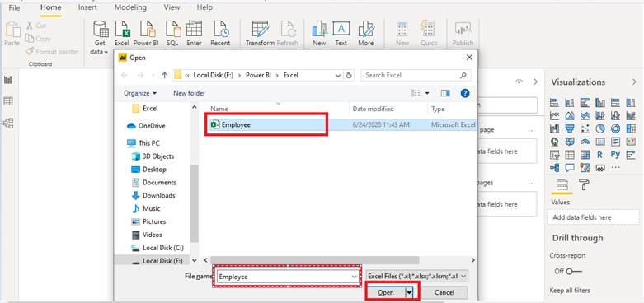Click the Excel data source icon
This screenshot has height=303, width=644.
tap(122, 29)
